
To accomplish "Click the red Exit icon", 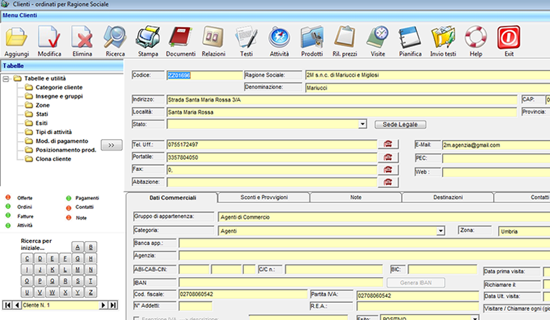I will (508, 37).
